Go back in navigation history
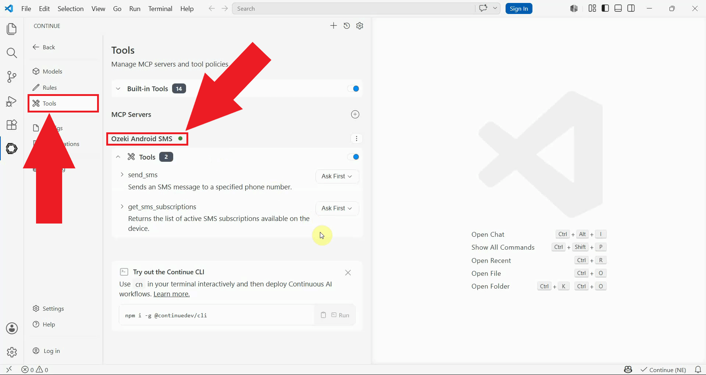Screen dimensions: 706x375 point(211,8)
